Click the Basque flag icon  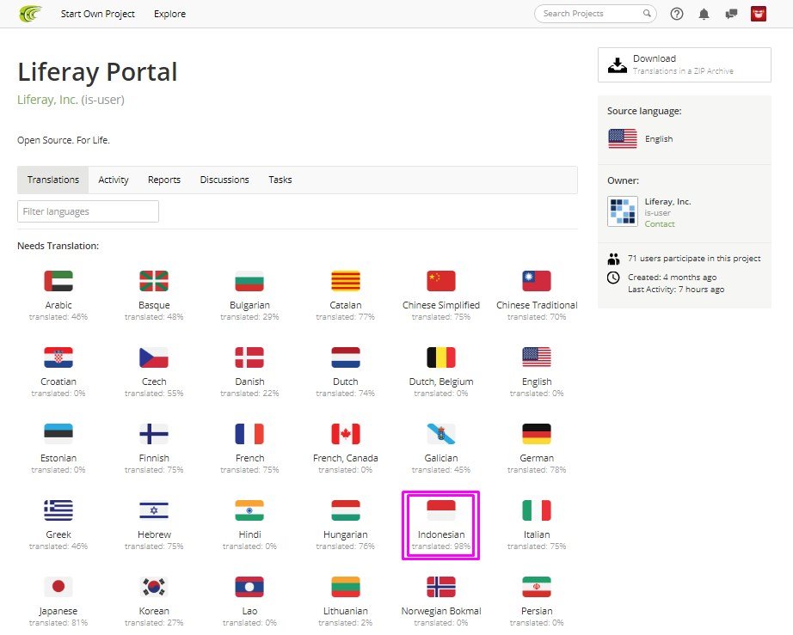click(154, 281)
